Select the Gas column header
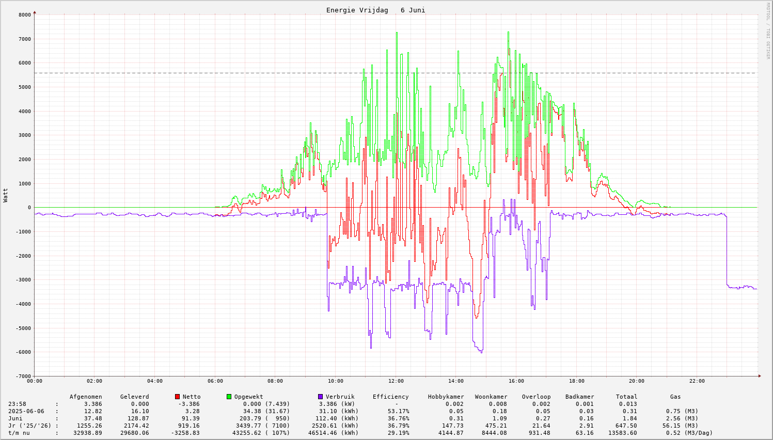 point(675,397)
